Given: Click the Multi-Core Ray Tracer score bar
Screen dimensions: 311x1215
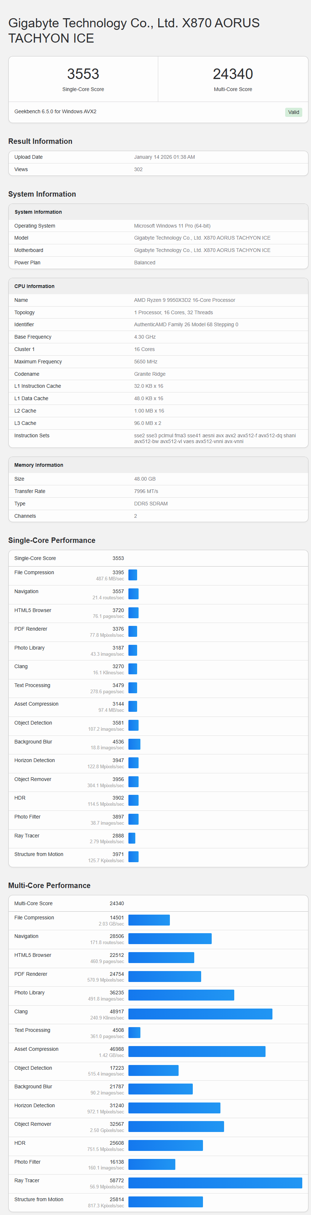Looking at the screenshot, I should click(x=215, y=1183).
